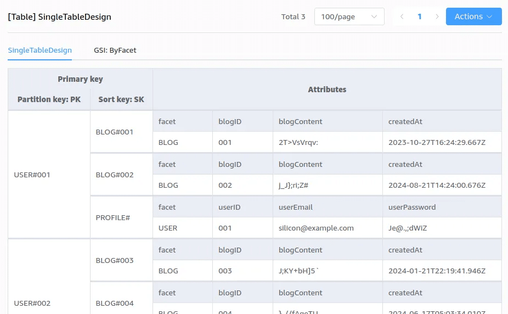Image resolution: width=508 pixels, height=314 pixels.
Task: Click the USER#001 partition key cell
Action: click(32, 175)
